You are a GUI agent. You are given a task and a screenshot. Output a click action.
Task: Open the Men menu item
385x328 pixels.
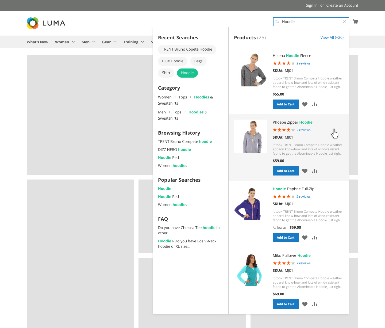pyautogui.click(x=86, y=42)
